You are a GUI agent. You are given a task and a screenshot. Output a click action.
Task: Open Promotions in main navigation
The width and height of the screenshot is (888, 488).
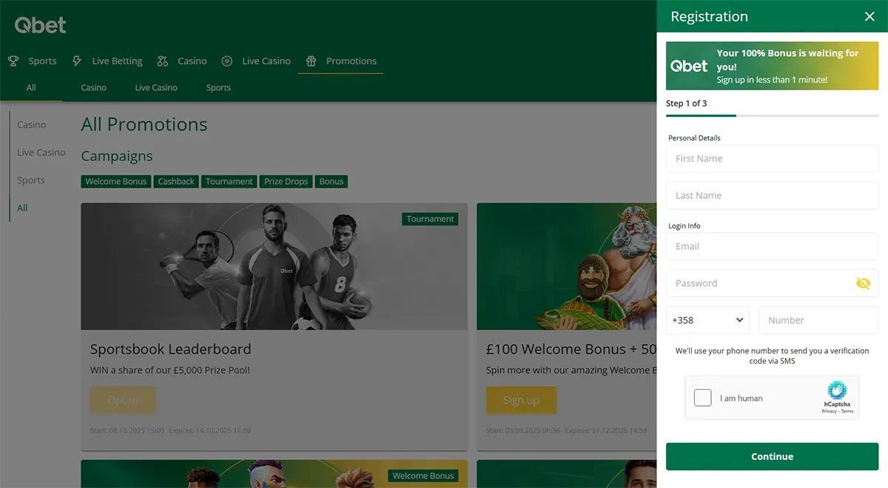pos(351,61)
